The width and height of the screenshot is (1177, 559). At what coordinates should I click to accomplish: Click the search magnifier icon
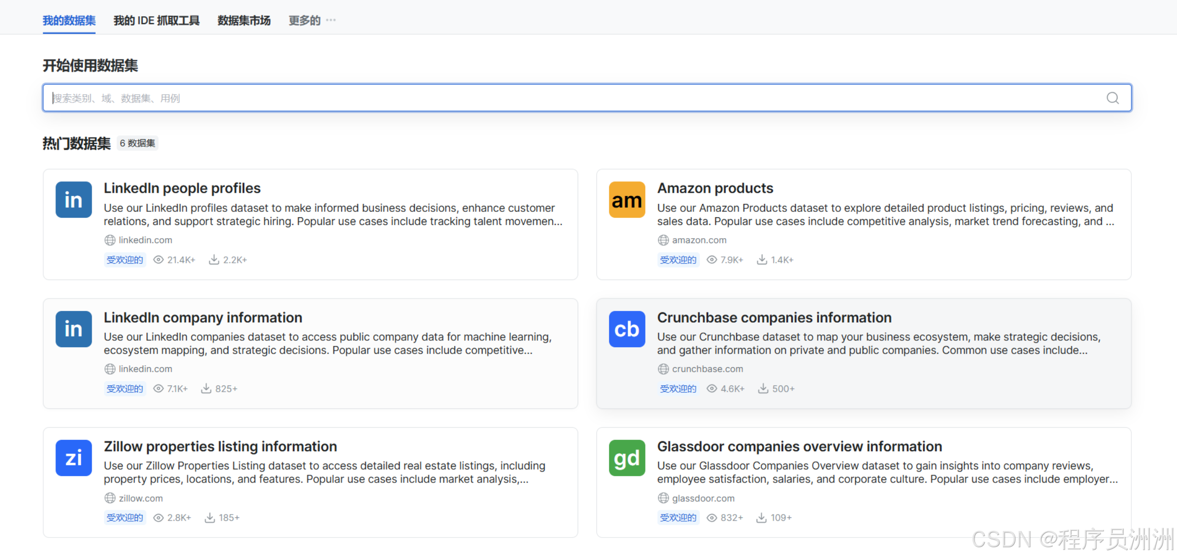pos(1112,98)
